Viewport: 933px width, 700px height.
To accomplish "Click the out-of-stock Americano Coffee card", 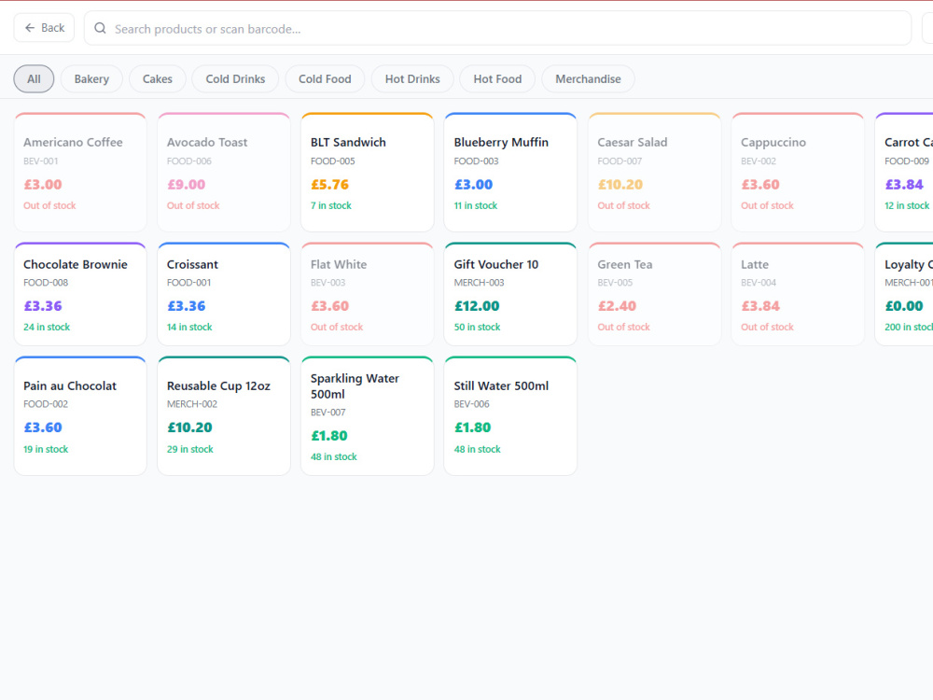I will (x=80, y=172).
